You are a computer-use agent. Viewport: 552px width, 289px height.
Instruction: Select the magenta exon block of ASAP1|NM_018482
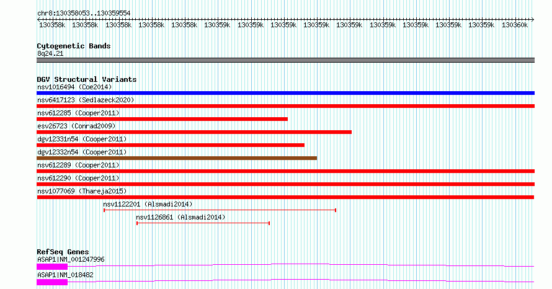coord(52,282)
